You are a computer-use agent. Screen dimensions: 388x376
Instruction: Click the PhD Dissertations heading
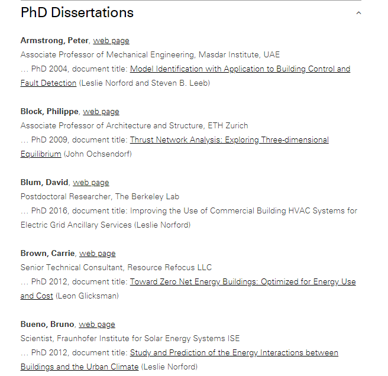tap(77, 12)
